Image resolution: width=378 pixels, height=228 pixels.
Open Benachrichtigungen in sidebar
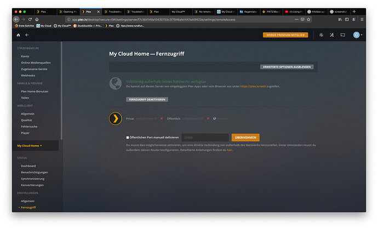click(35, 172)
